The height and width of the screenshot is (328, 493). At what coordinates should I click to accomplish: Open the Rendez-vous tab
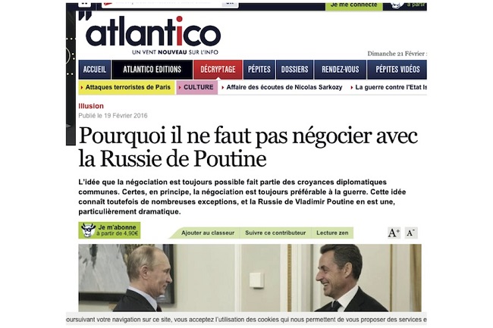[341, 70]
